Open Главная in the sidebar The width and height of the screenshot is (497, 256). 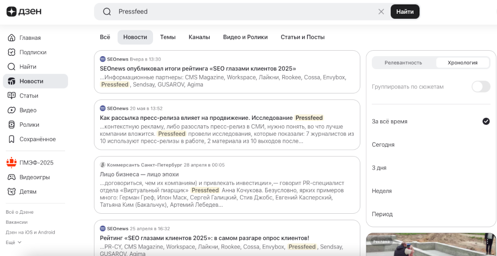[x=35, y=38]
